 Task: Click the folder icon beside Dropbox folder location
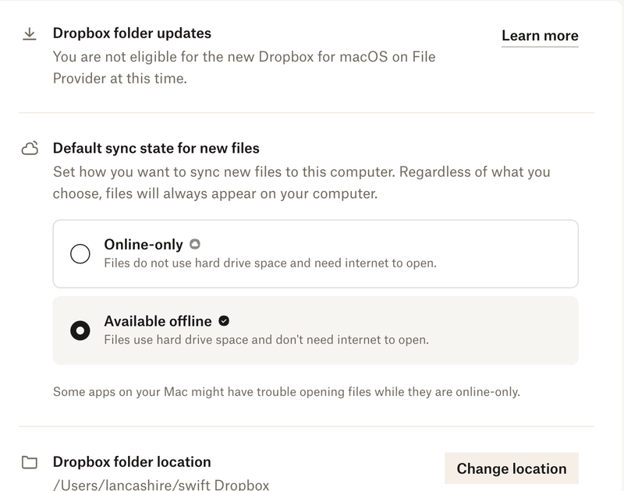tap(30, 463)
